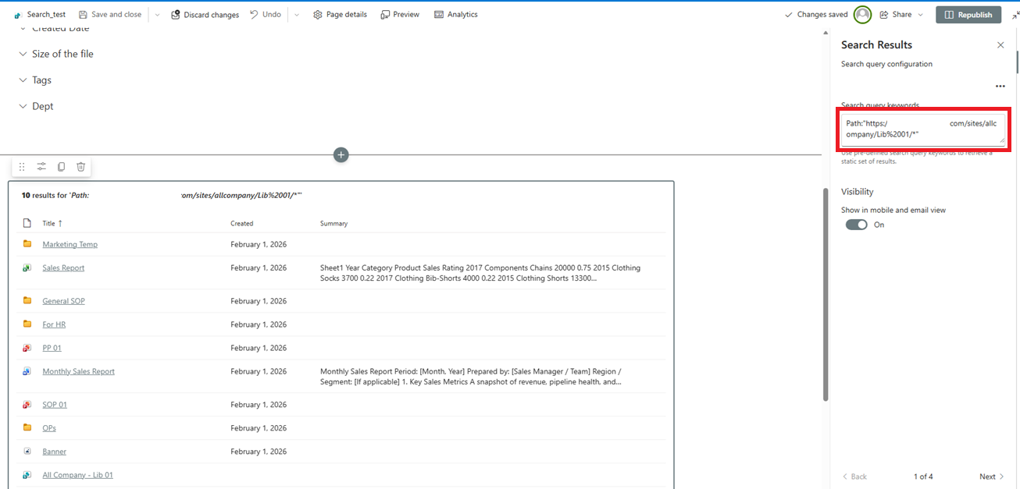Click Save and close
This screenshot has height=489, width=1020.
click(110, 15)
